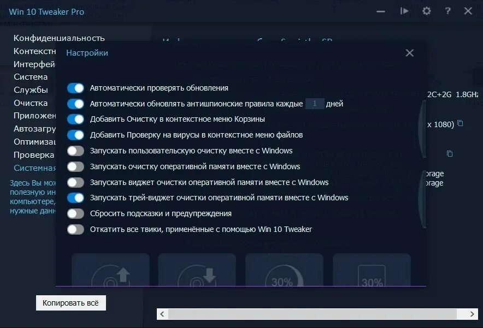Click the copy icon below the resolution row
The width and height of the screenshot is (483, 328).
pyautogui.click(x=450, y=153)
